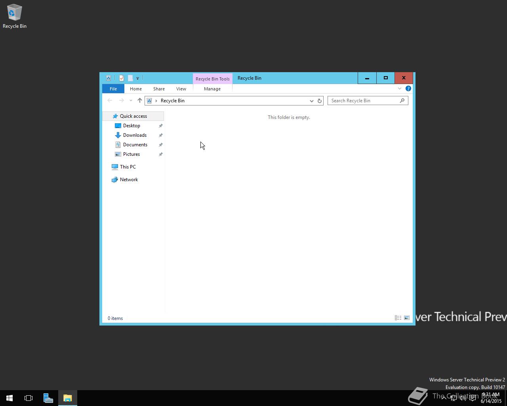Click the search magnifier icon

[402, 101]
